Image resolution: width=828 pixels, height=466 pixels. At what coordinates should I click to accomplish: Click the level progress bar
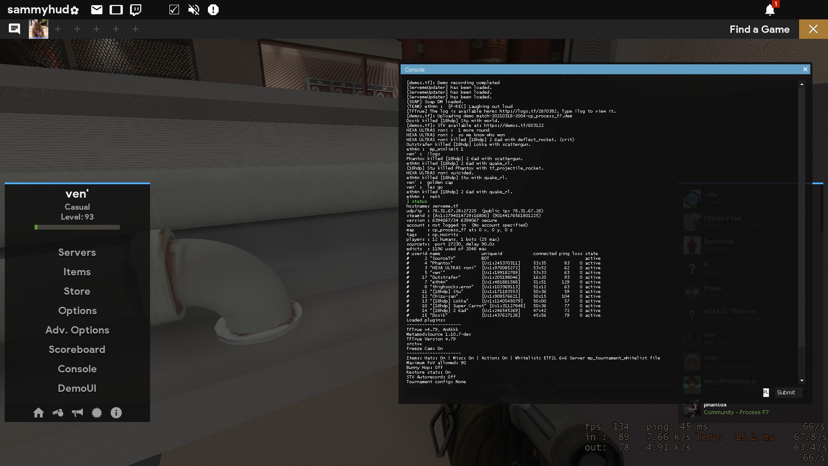tap(77, 227)
